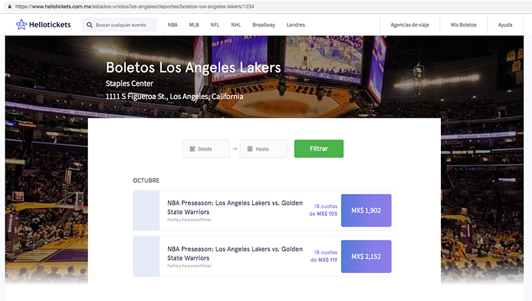Click the lock icon in address bar
Screen dimensions: 532x301
pyautogui.click(x=9, y=6)
